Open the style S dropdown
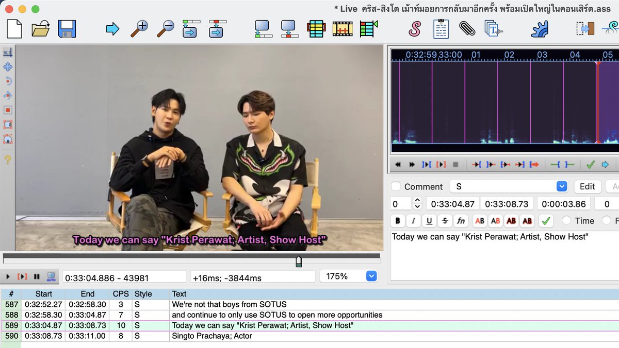 point(509,186)
